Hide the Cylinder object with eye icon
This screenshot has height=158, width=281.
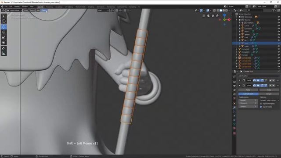(279, 55)
